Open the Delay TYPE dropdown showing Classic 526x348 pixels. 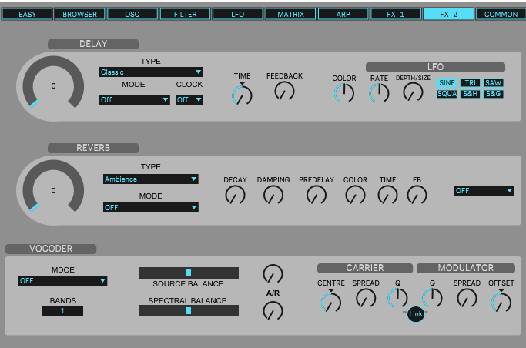(151, 72)
